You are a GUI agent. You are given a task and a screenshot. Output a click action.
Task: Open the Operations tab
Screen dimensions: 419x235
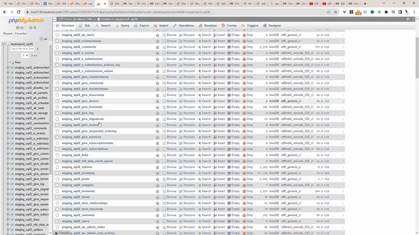[183, 25]
